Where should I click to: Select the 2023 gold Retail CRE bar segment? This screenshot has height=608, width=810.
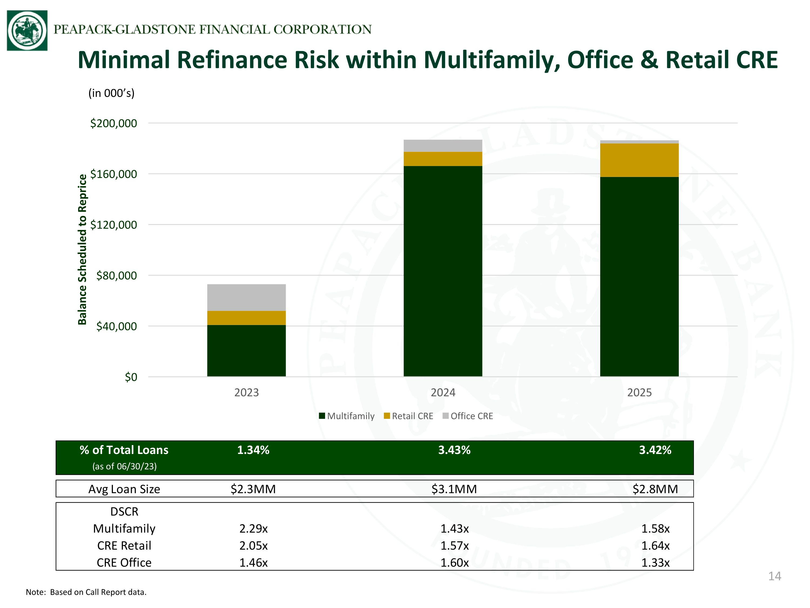[x=247, y=318]
